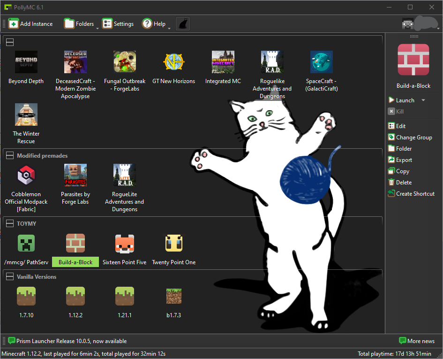
Task: Open the Prism Launcher Release 10.0.5 news link
Action: (x=71, y=341)
